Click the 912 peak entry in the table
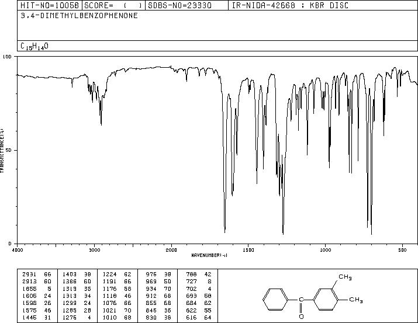Image resolution: width=418 pixels, height=323 pixels. coord(158,296)
